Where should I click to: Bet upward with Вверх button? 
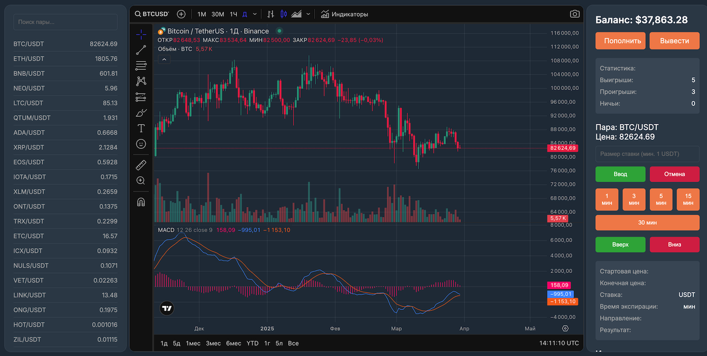click(620, 244)
